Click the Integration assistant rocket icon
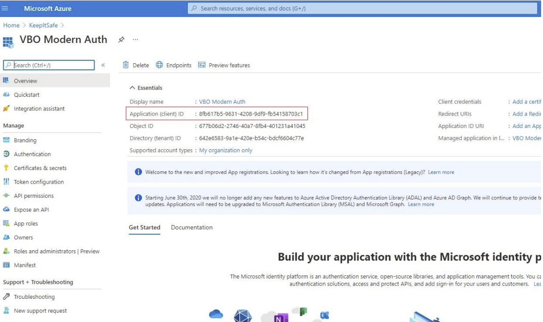The width and height of the screenshot is (543, 322). [6, 109]
